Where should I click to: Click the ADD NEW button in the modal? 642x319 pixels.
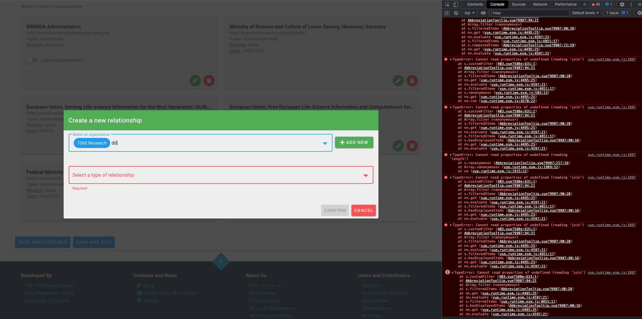(x=354, y=142)
